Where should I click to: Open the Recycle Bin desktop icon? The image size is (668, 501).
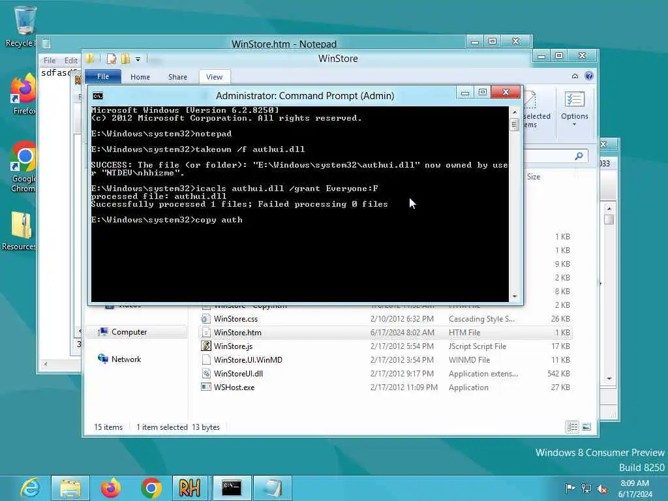(x=24, y=20)
